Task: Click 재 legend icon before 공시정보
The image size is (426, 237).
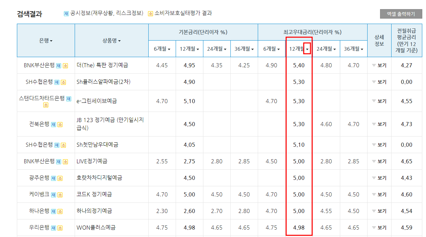Action: [66, 14]
